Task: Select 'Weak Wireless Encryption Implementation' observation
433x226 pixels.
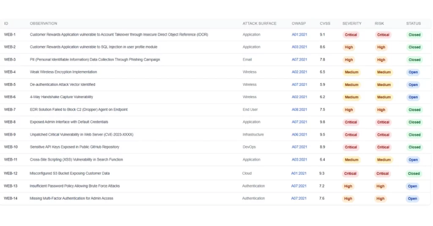Action: (63, 72)
